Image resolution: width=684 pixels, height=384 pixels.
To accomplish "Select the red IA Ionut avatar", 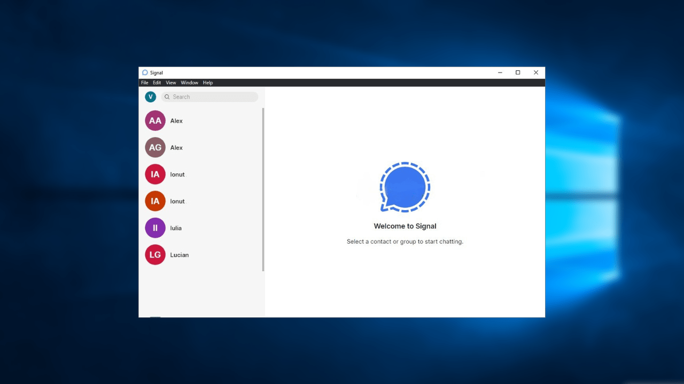I will pos(155,174).
